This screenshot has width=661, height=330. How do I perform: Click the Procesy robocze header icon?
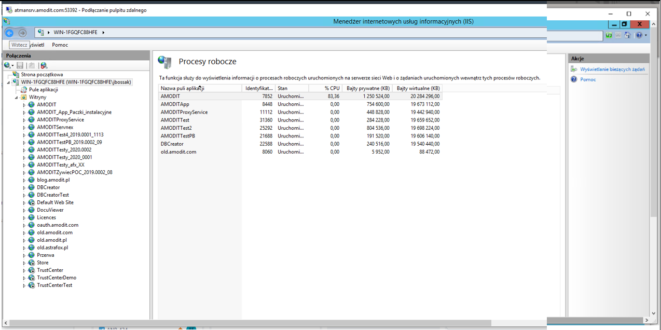pos(164,62)
